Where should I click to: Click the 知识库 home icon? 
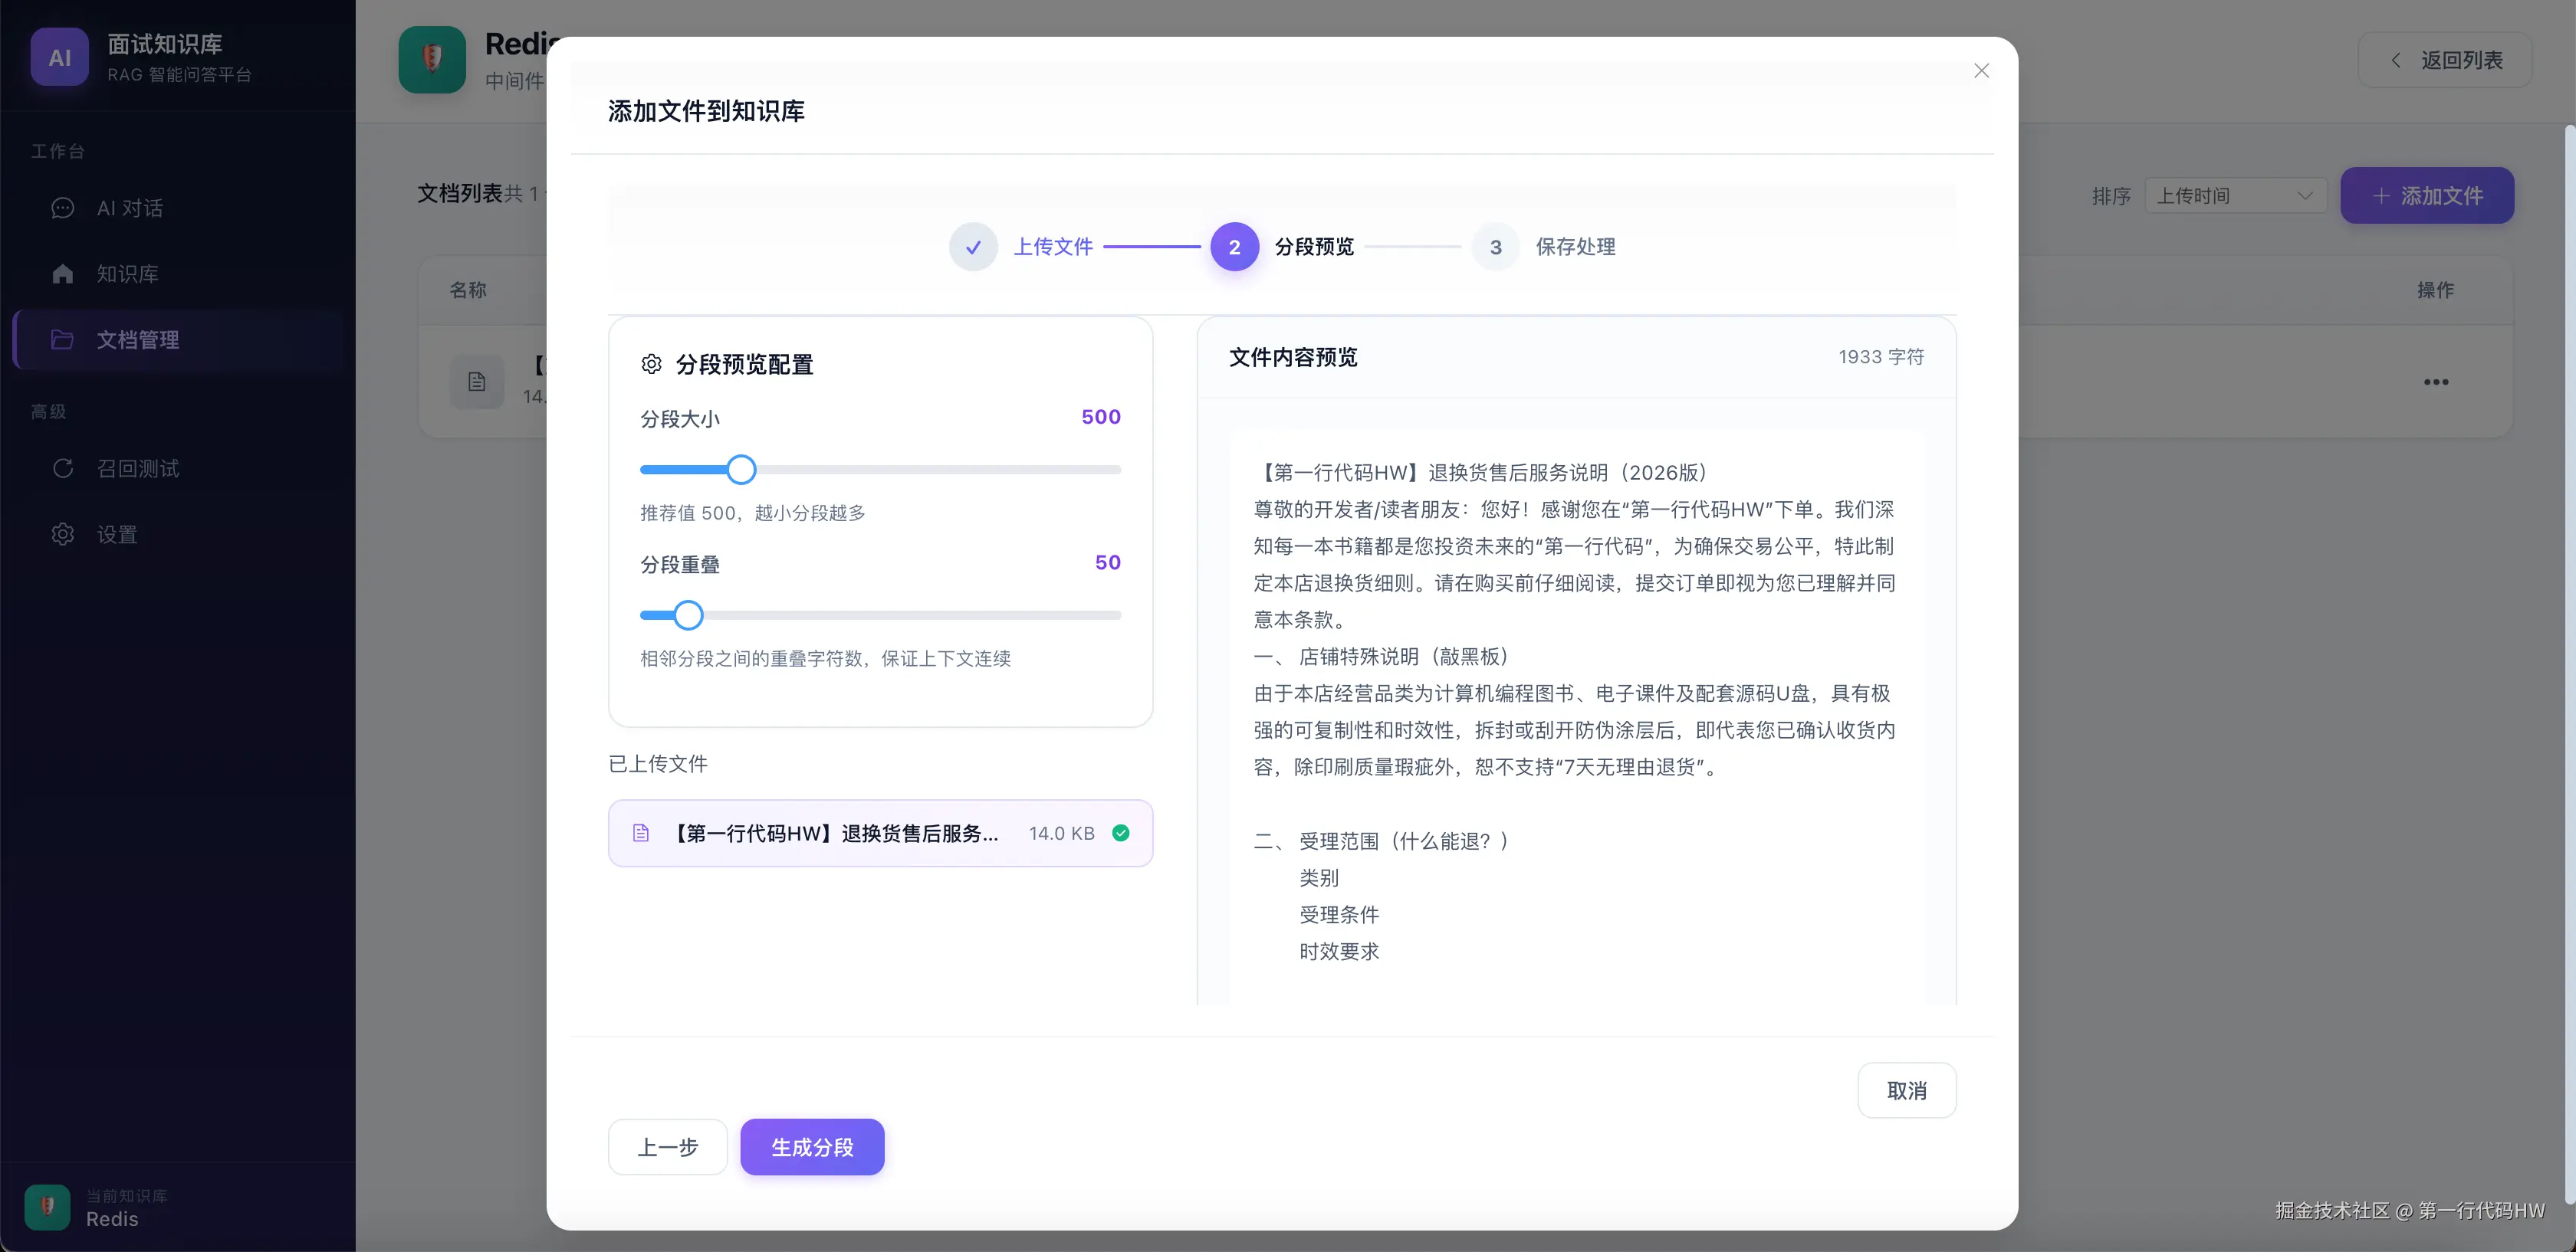click(63, 274)
